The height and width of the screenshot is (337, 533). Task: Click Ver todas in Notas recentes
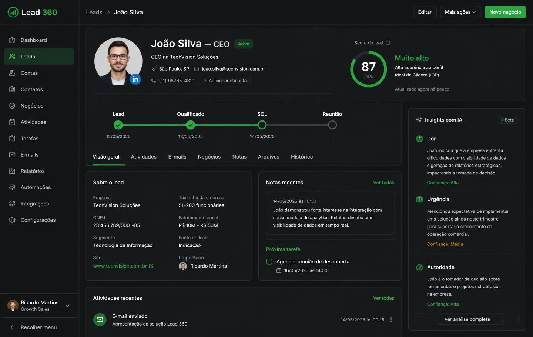(x=383, y=183)
